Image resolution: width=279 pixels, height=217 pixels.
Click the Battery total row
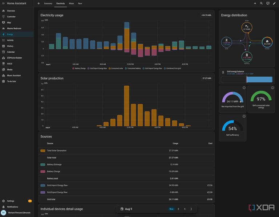(x=126, y=179)
